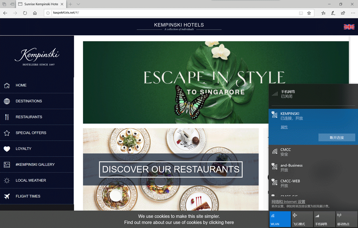The width and height of the screenshot is (358, 228).
Task: Click 断开连接 disconnect button
Action: coord(337,137)
